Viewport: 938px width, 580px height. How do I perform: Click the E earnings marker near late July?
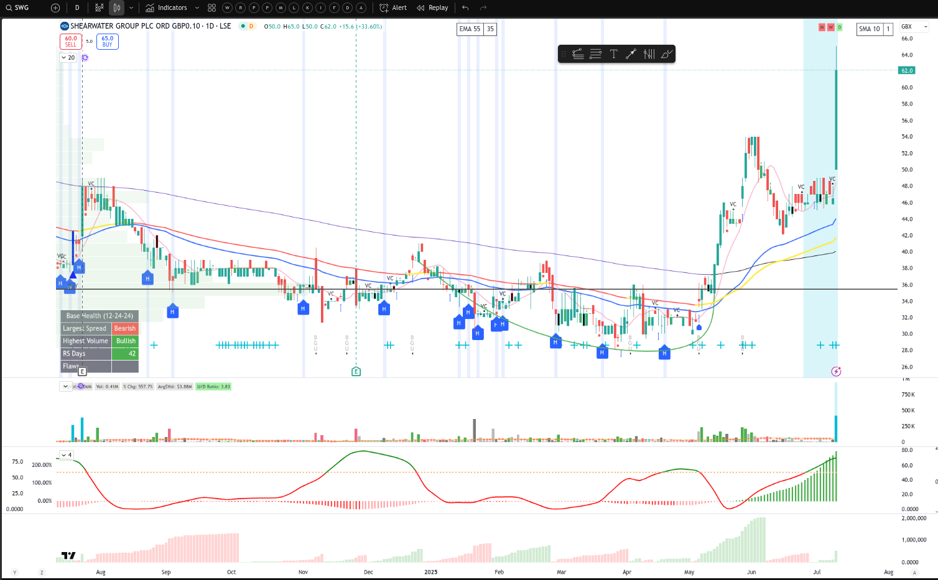pos(82,371)
